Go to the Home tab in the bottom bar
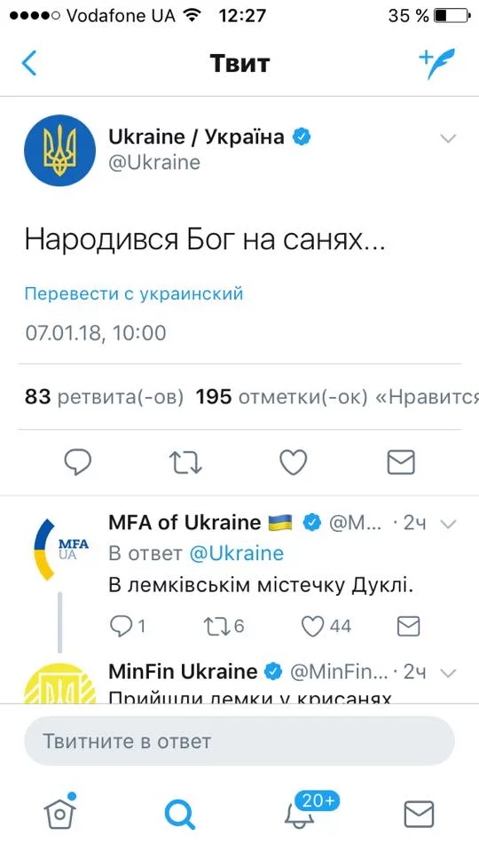 [x=59, y=812]
